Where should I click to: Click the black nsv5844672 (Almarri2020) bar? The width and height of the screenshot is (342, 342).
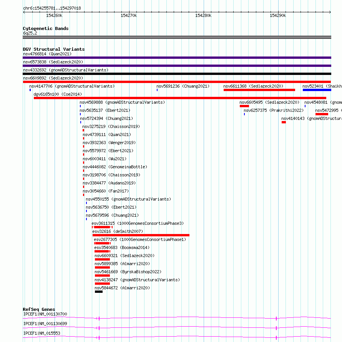pyautogui.click(x=99, y=292)
